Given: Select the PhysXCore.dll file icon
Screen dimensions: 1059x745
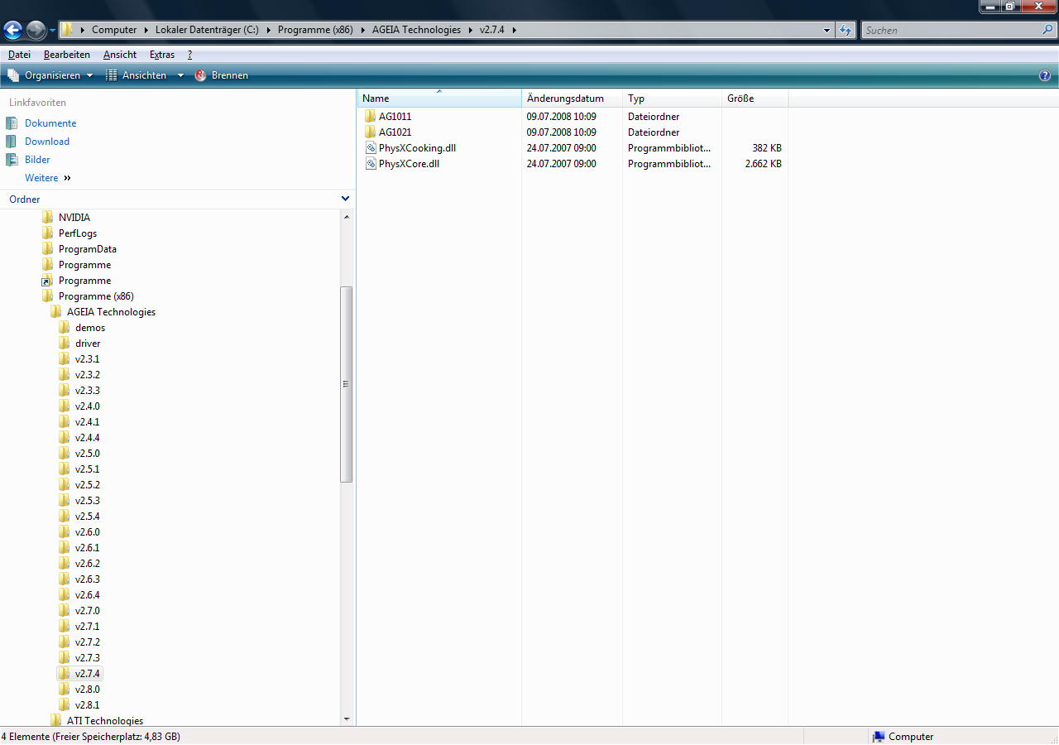Looking at the screenshot, I should 371,164.
